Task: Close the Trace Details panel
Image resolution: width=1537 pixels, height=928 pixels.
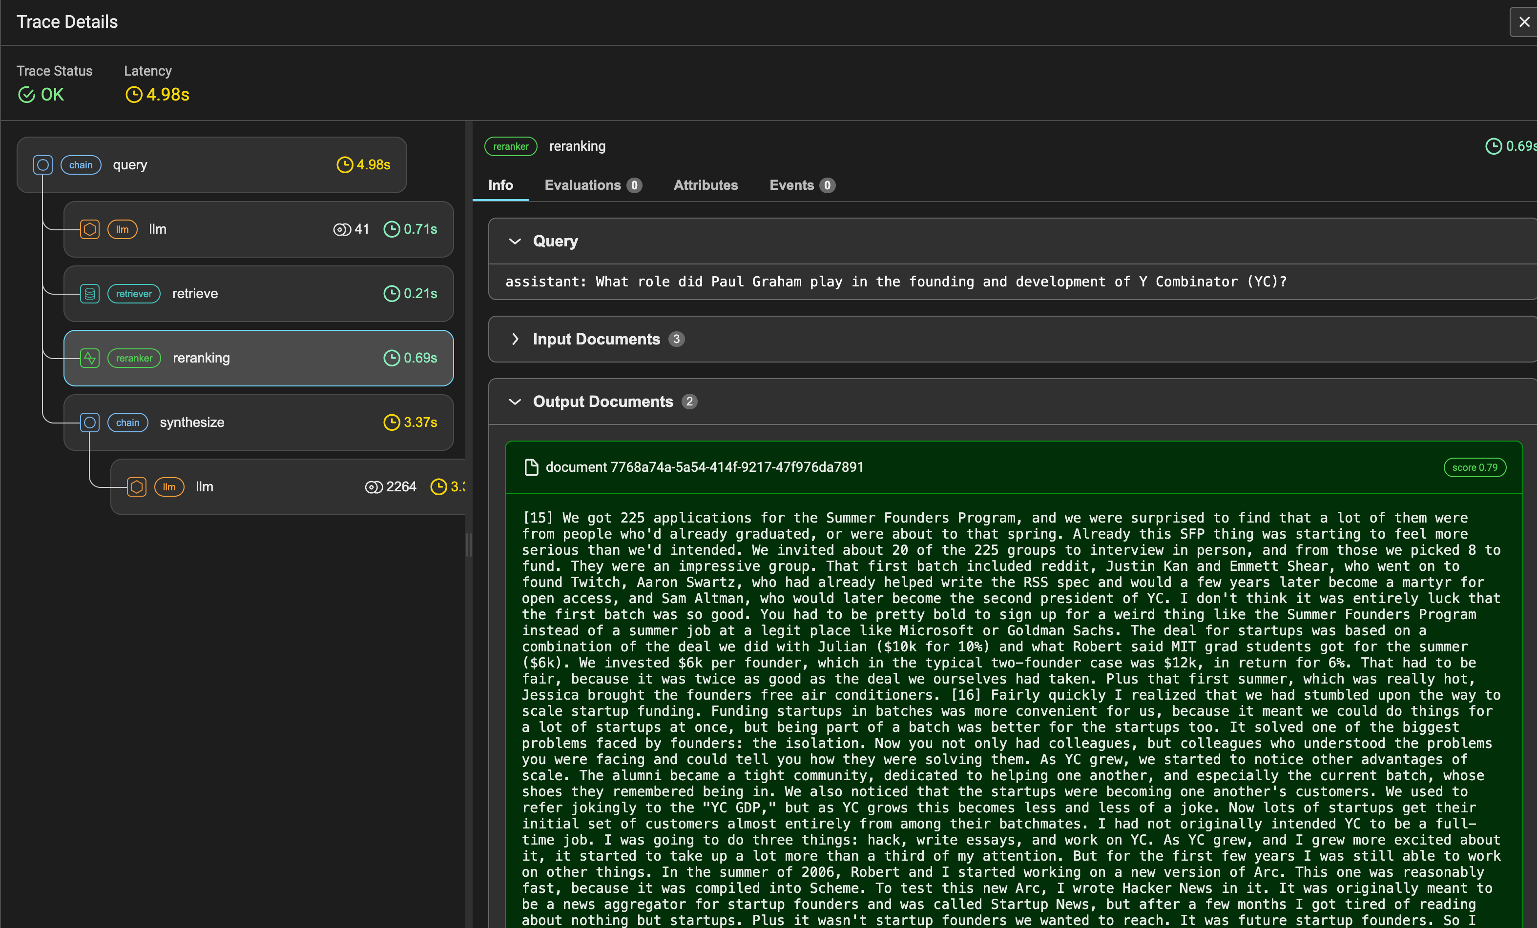Action: [x=1524, y=22]
